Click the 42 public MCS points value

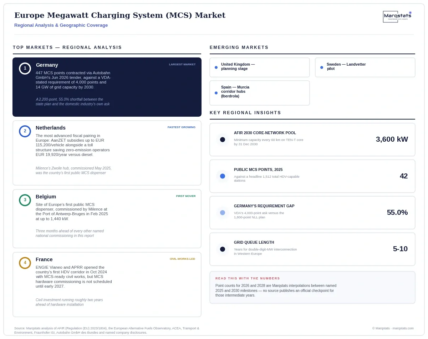(x=404, y=176)
